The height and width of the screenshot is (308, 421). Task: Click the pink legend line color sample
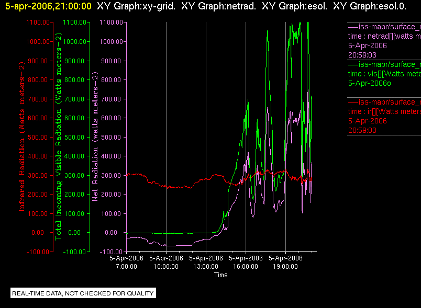click(353, 27)
